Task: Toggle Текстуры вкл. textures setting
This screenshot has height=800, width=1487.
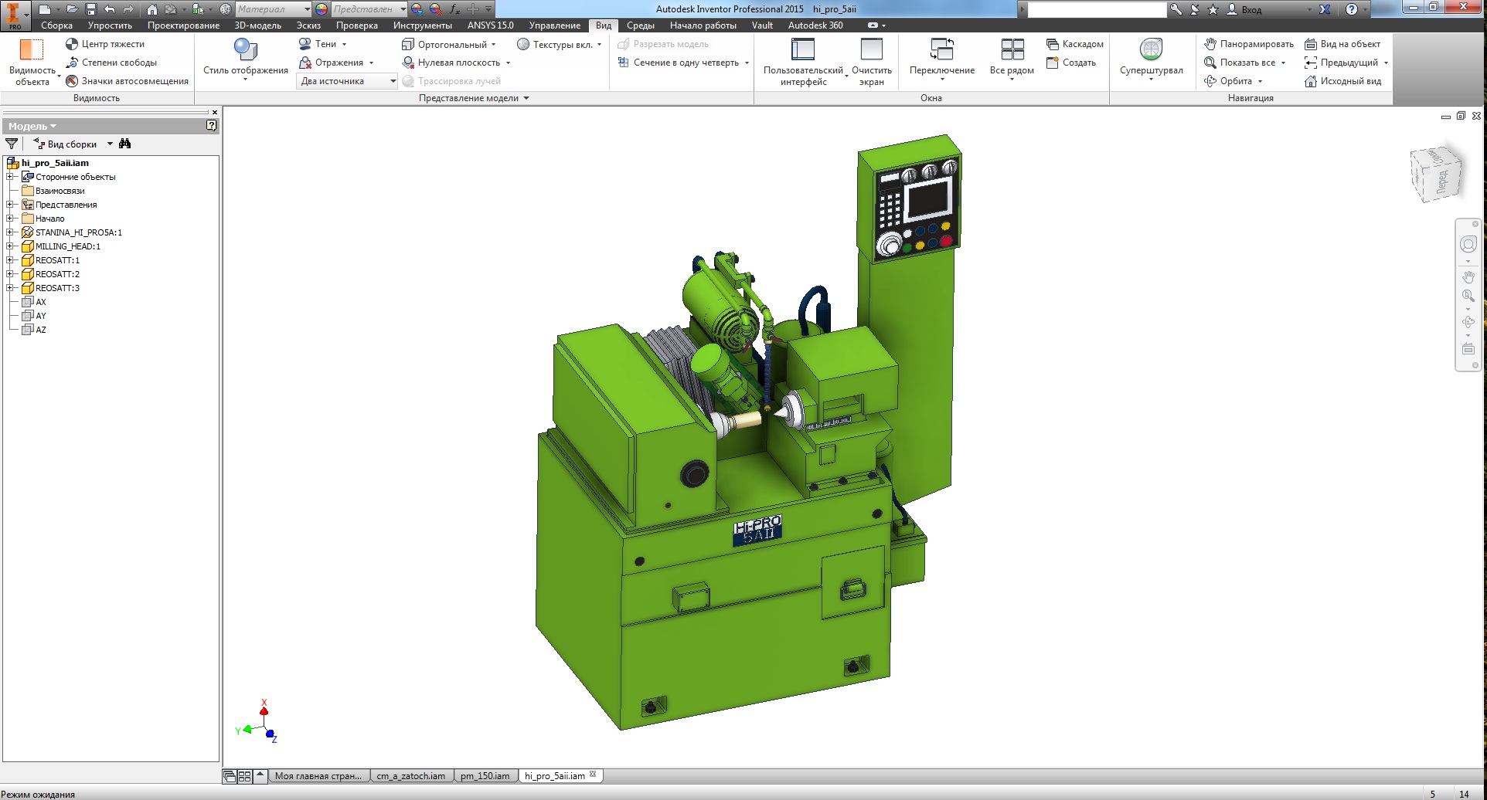Action: click(x=555, y=44)
